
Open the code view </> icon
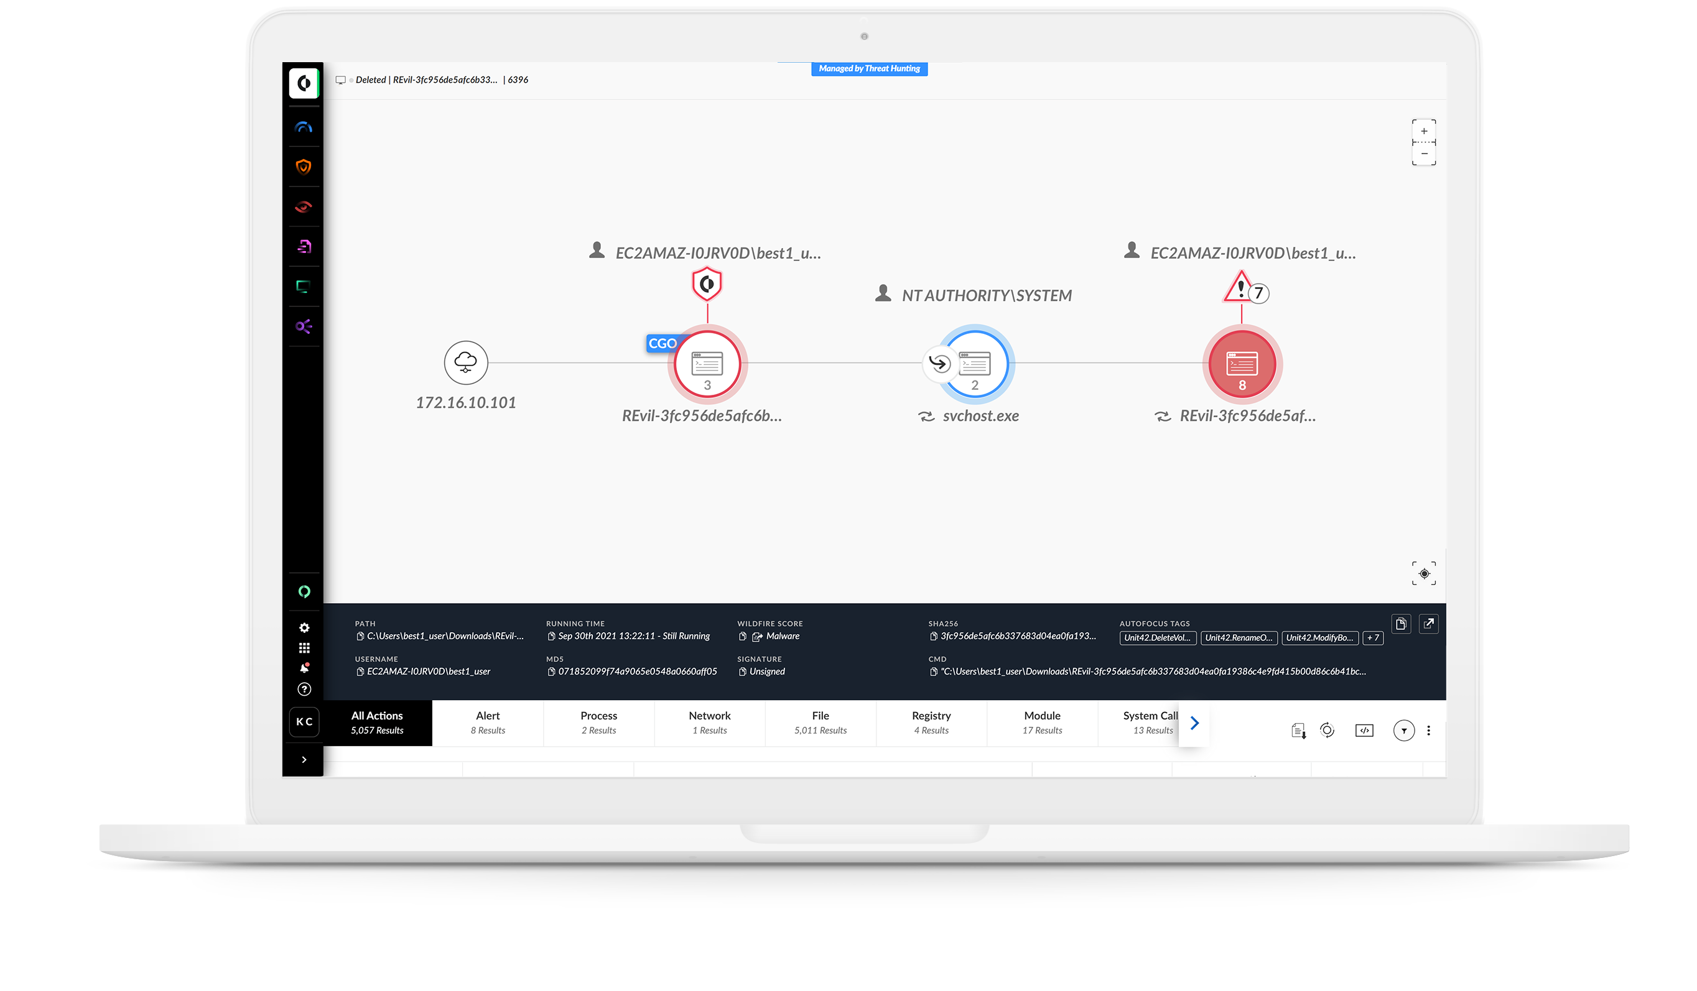coord(1364,730)
